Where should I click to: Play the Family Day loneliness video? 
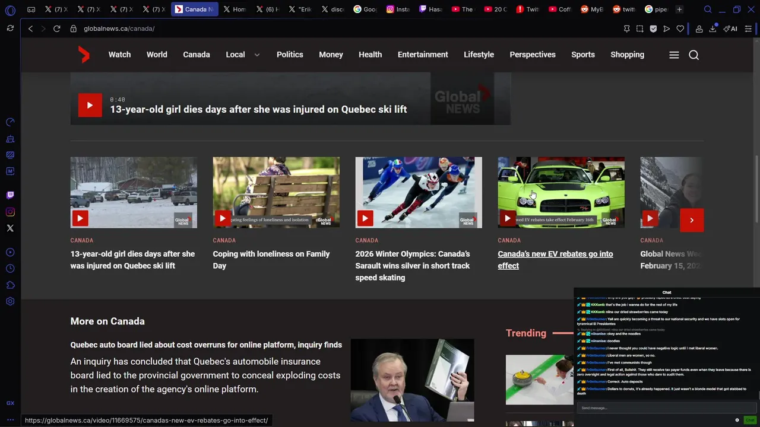pos(223,219)
